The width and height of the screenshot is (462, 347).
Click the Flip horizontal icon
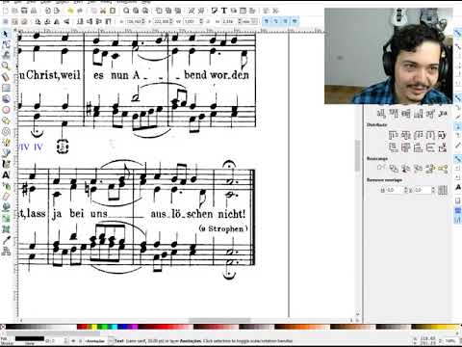pyautogui.click(x=57, y=22)
